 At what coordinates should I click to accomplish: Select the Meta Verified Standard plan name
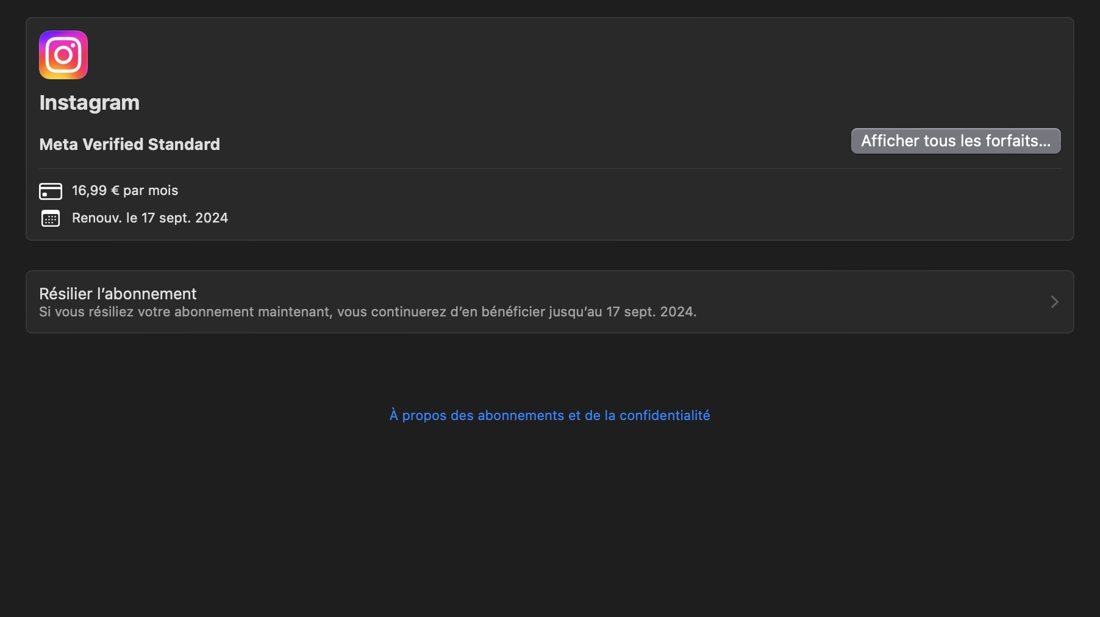(x=130, y=144)
